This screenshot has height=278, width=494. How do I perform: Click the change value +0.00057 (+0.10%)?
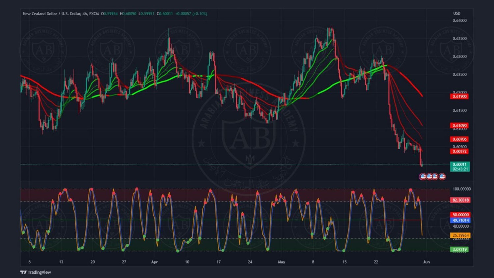(x=191, y=14)
